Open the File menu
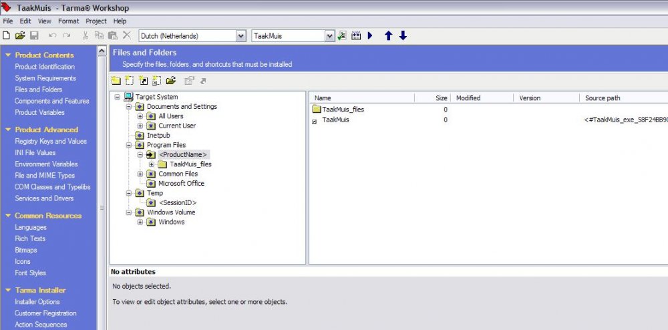This screenshot has width=668, height=330. click(7, 21)
